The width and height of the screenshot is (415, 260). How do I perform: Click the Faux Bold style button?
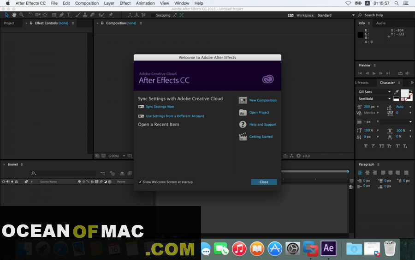click(366, 146)
